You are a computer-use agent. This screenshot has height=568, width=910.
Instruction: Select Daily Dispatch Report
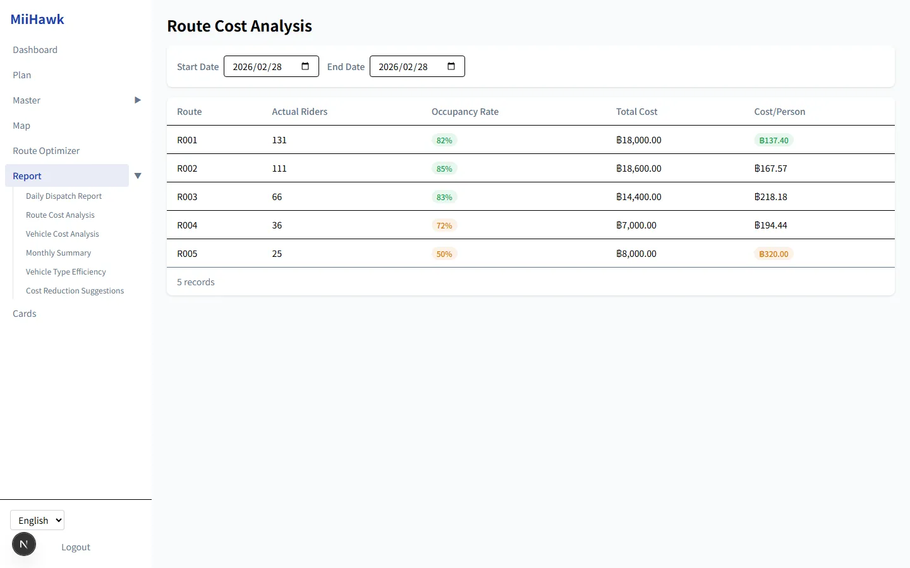click(x=64, y=196)
